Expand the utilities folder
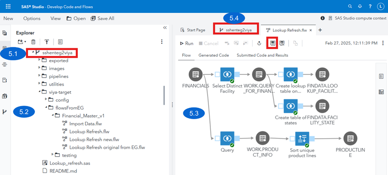This screenshot has width=388, height=175. pyautogui.click(x=39, y=83)
